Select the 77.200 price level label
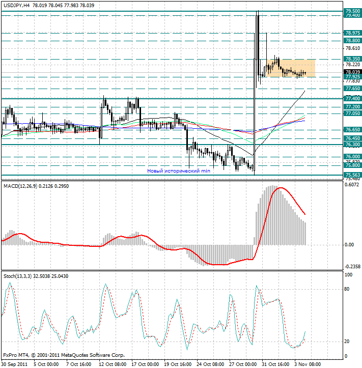 point(353,107)
